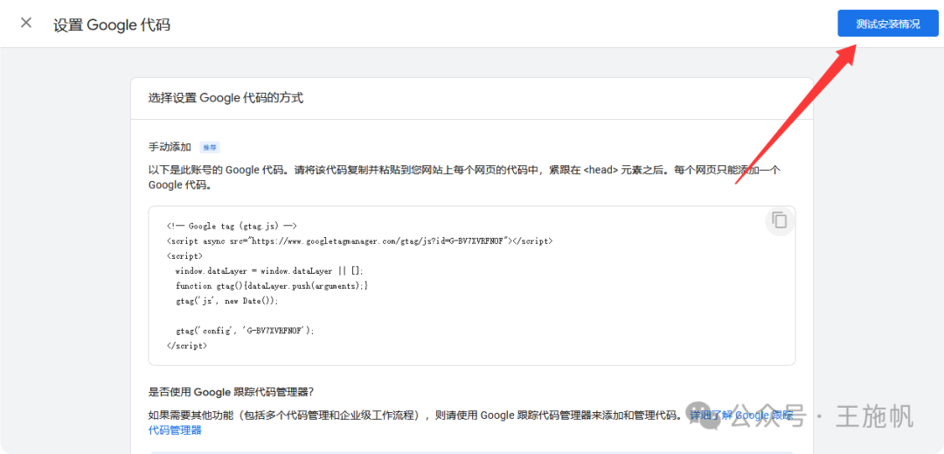This screenshot has width=944, height=454.
Task: Click the lone opening <script> tag line
Action: [x=184, y=256]
